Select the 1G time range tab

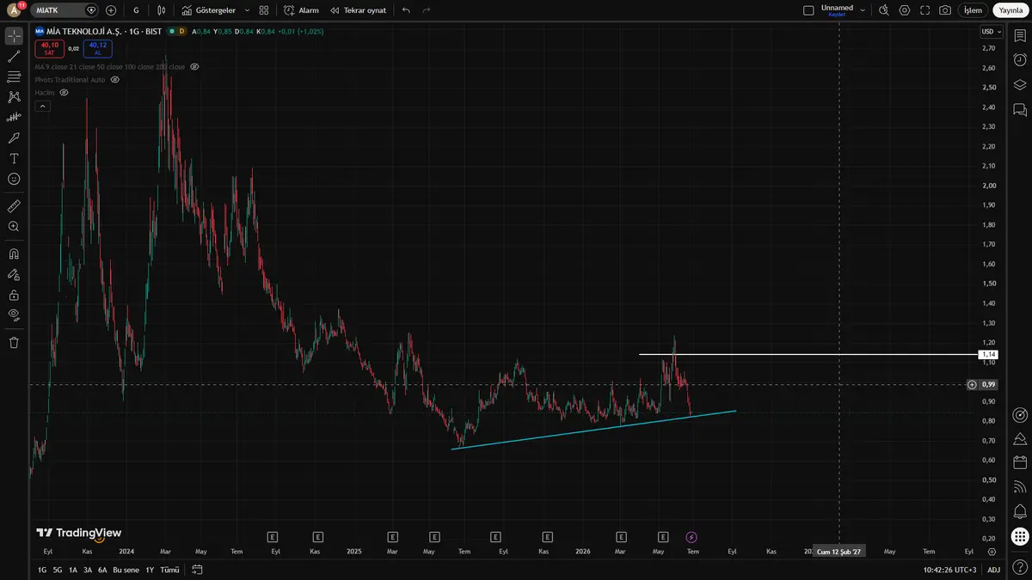(x=42, y=570)
